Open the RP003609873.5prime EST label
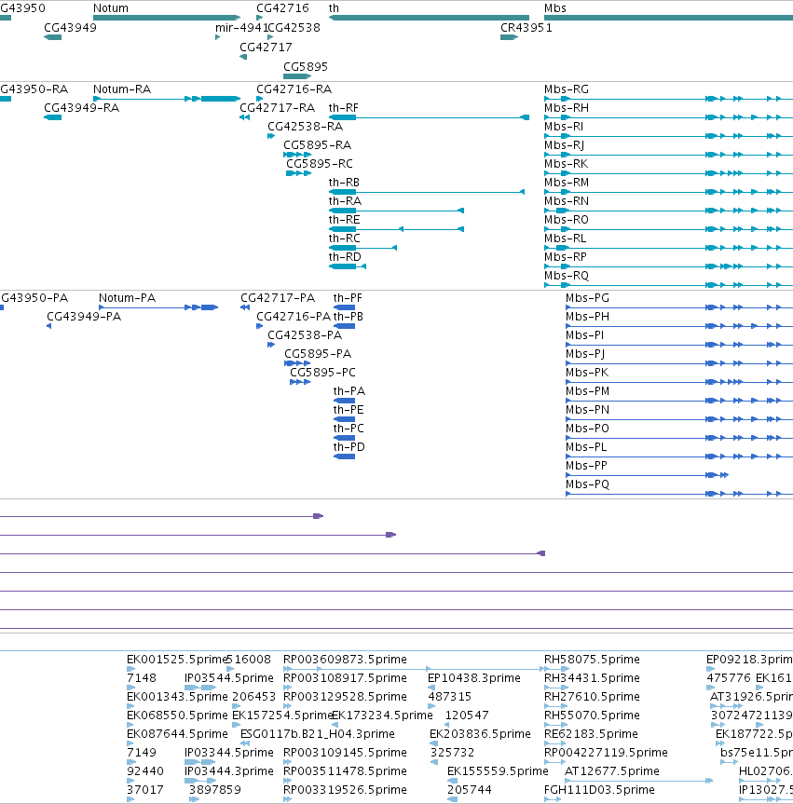 (x=345, y=660)
